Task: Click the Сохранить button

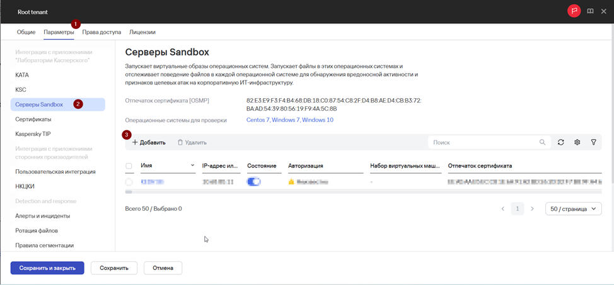Action: pyautogui.click(x=114, y=268)
